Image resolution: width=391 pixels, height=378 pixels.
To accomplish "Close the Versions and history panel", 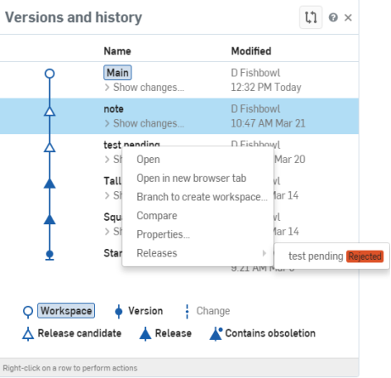I will click(348, 18).
